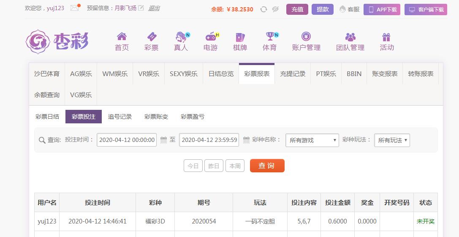
Task: Switch to 转账报表 tab
Action: point(421,74)
